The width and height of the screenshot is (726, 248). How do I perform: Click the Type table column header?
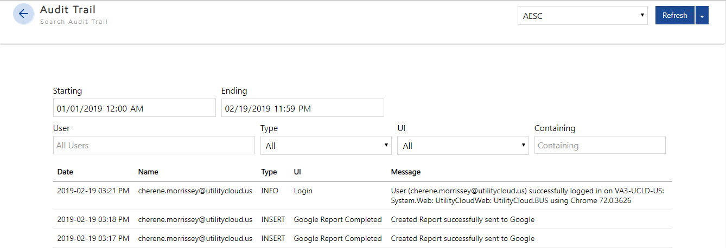point(269,172)
